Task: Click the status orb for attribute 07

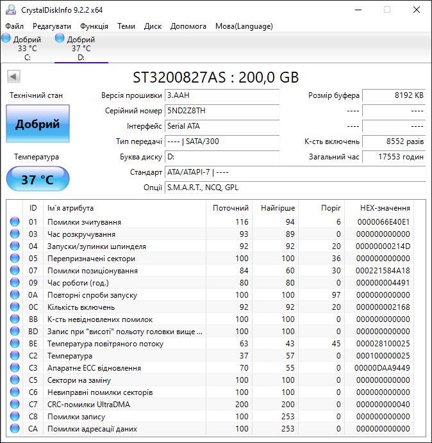Action: [15, 270]
